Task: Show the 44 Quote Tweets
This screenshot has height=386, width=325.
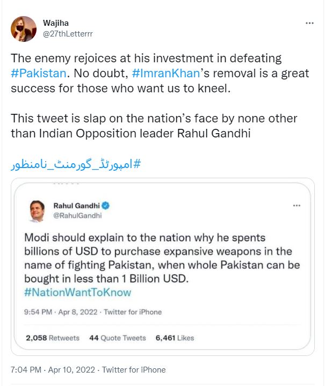Action: pos(117,338)
